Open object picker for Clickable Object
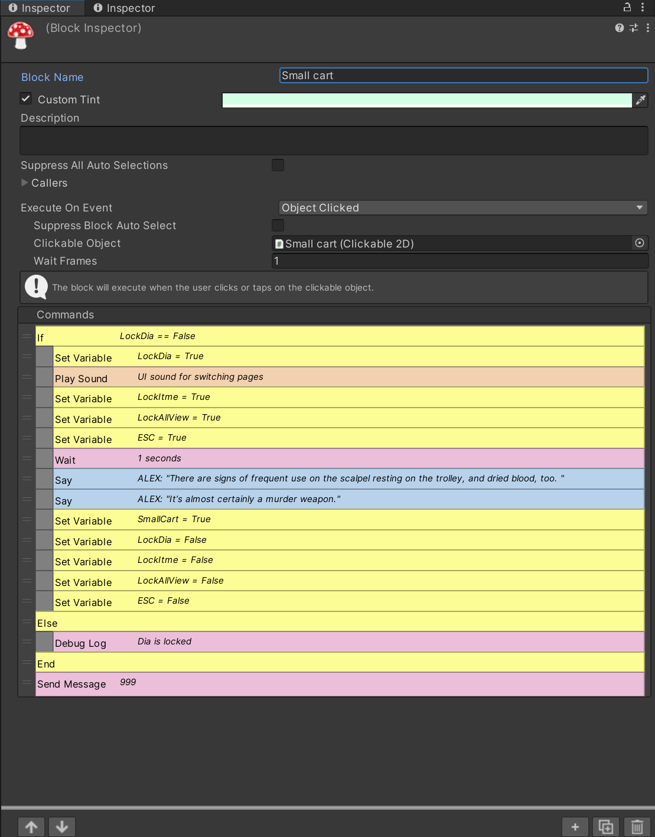The width and height of the screenshot is (655, 837). [x=640, y=243]
